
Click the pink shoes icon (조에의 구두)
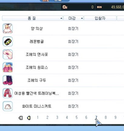[8, 80]
